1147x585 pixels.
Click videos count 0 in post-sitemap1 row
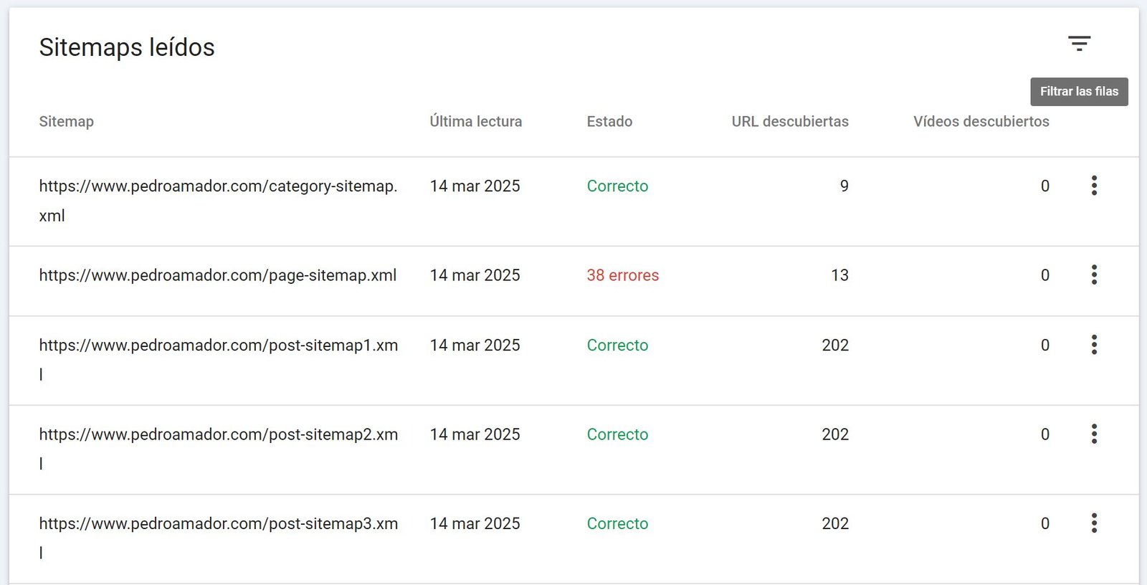point(1045,346)
